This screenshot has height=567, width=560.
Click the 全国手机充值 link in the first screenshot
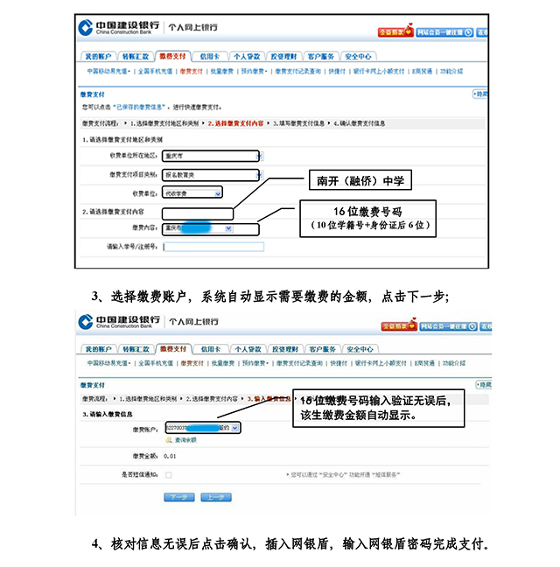[155, 71]
